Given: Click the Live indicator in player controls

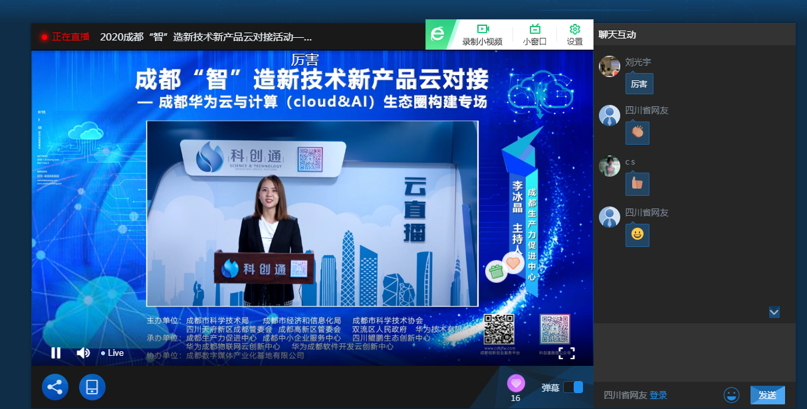Looking at the screenshot, I should pyautogui.click(x=112, y=353).
